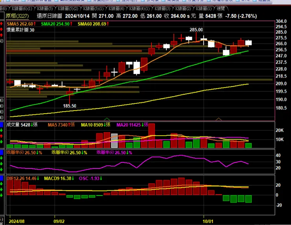Click the 09/02 date axis label
291x225 pixels.
pos(59,221)
